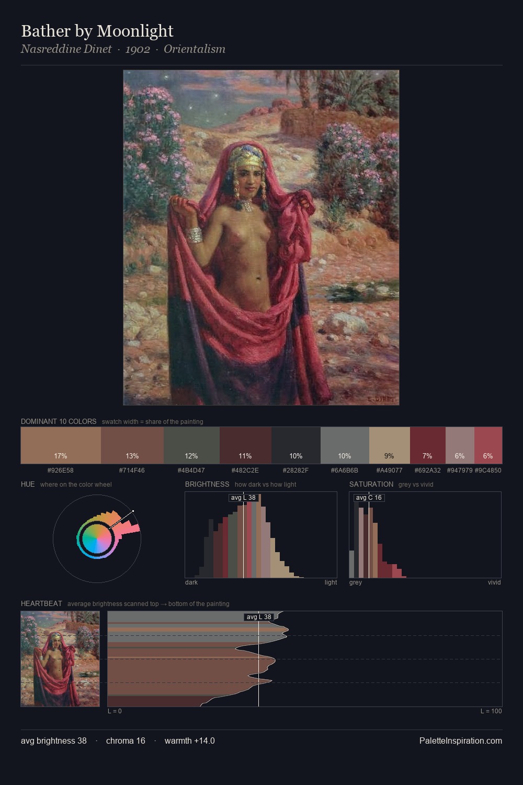Click the heartbeat brightness profile chart
This screenshot has height=785, width=523.
pyautogui.click(x=305, y=659)
